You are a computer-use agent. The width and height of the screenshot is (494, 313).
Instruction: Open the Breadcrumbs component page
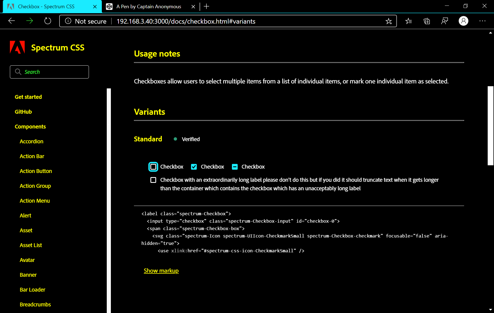(35, 304)
